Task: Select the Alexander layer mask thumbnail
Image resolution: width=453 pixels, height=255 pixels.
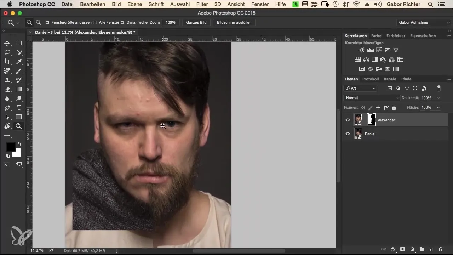Action: coord(371,120)
